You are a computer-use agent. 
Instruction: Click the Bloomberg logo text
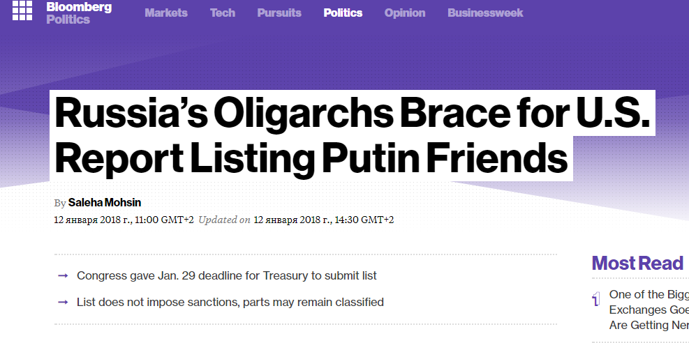tap(79, 7)
